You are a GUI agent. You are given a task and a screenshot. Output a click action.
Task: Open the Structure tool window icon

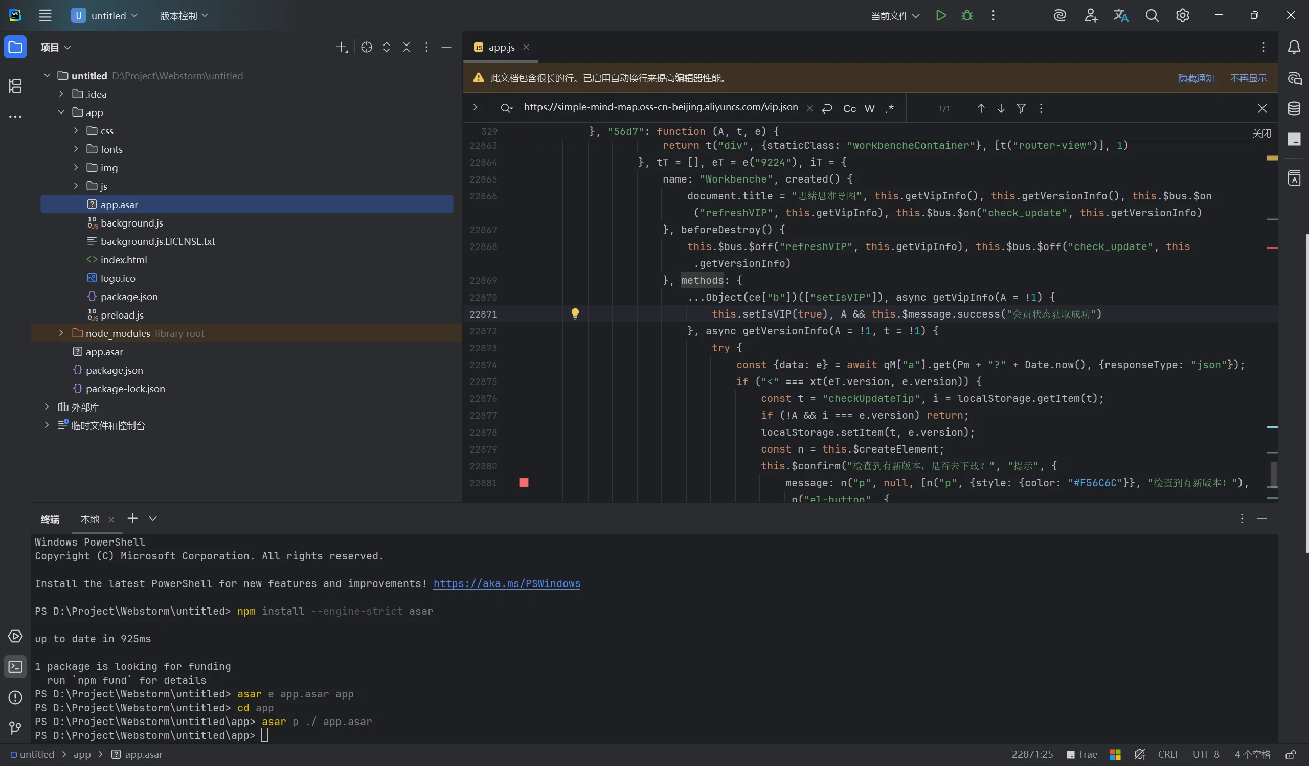pyautogui.click(x=15, y=86)
